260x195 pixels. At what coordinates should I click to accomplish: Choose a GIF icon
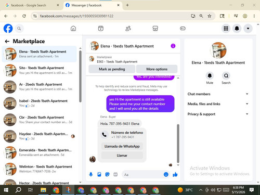coord(115,174)
